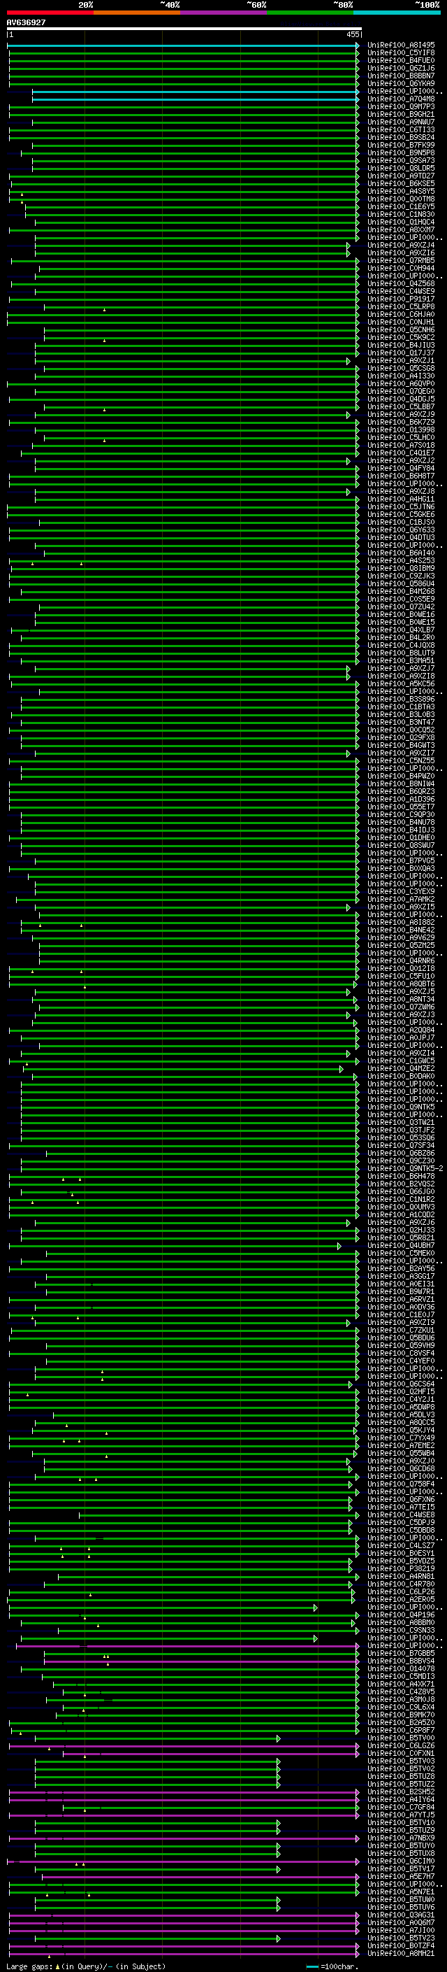Click the purple ~60% identity legend segment
This screenshot has height=1972, width=447.
pos(224,13)
